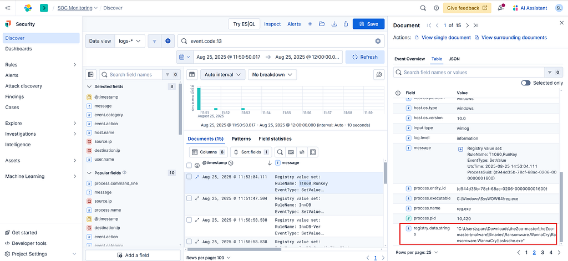
Task: Tick the select-all documents checkbox
Action: click(x=189, y=165)
